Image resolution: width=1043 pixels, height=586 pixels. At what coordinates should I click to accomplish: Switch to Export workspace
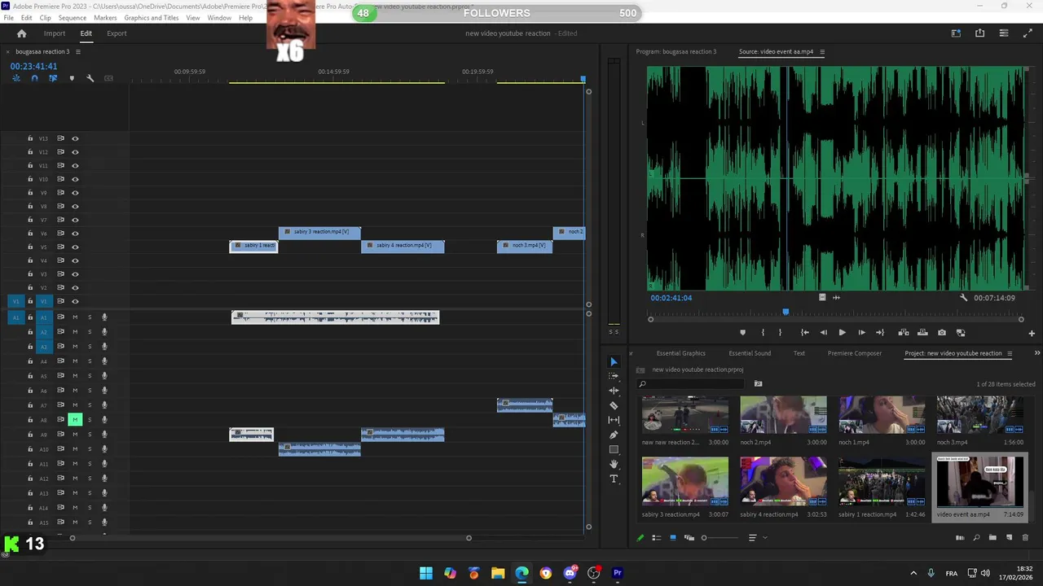tap(117, 33)
